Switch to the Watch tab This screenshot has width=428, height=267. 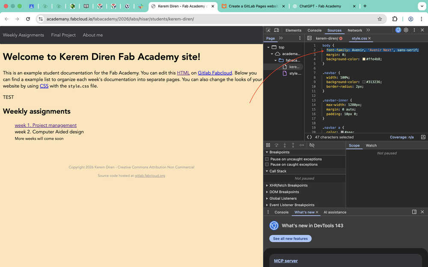pos(371,146)
